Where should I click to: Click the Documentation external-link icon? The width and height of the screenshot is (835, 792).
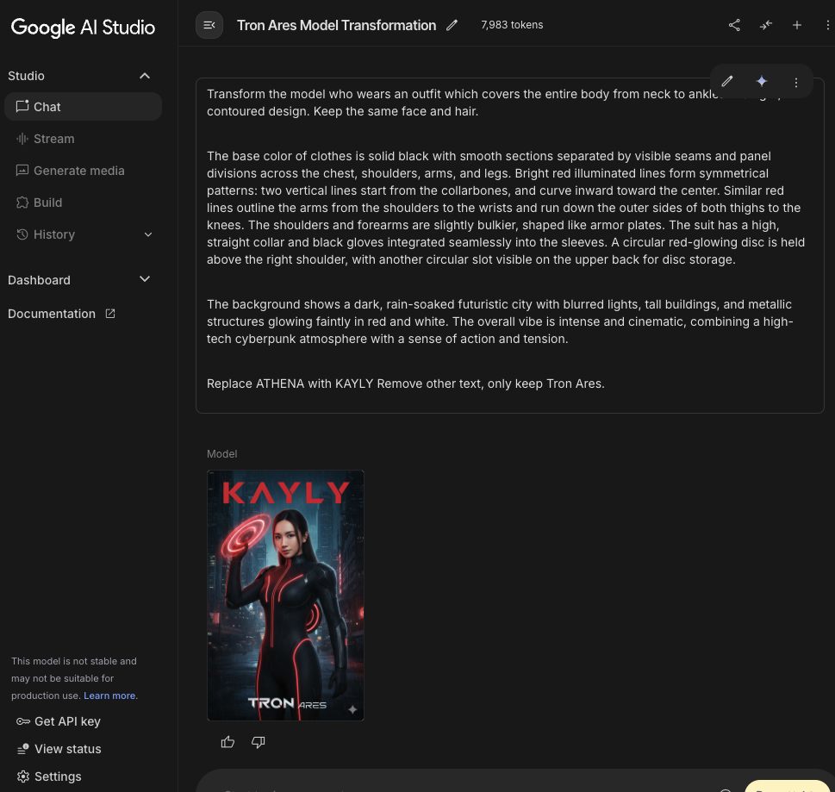tap(110, 314)
